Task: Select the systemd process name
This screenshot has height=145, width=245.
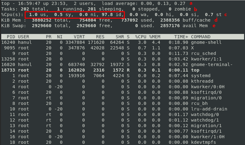Action: [201, 76]
